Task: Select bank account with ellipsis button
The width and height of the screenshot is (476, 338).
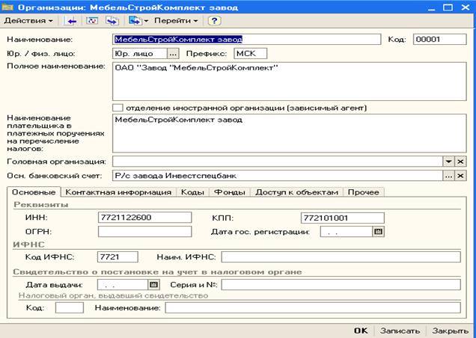Action: tap(448, 176)
